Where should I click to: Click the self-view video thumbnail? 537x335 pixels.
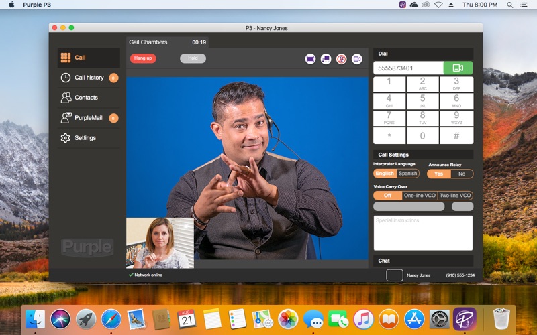coord(160,243)
